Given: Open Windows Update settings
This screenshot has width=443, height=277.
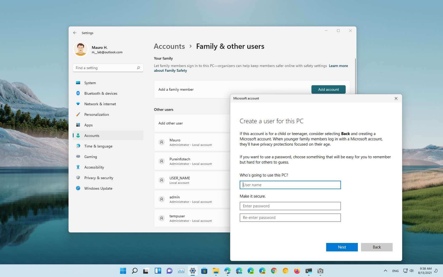Looking at the screenshot, I should click(x=108, y=188).
